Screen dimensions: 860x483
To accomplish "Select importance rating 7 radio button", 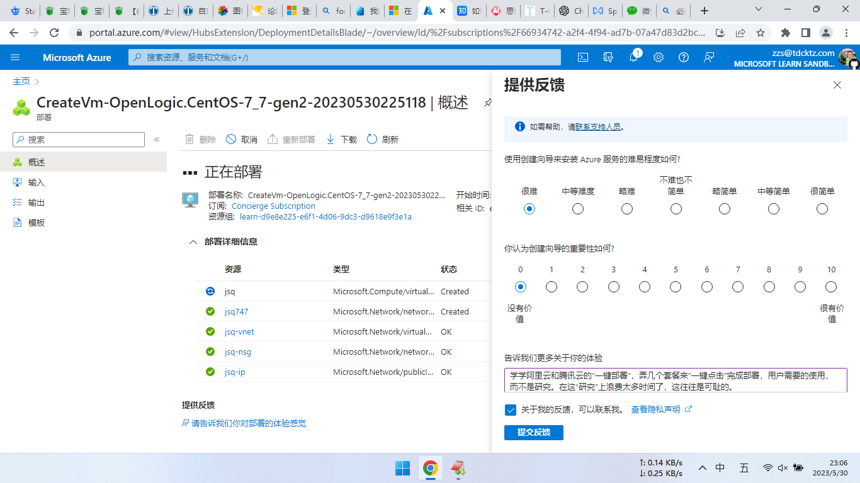I will point(738,287).
